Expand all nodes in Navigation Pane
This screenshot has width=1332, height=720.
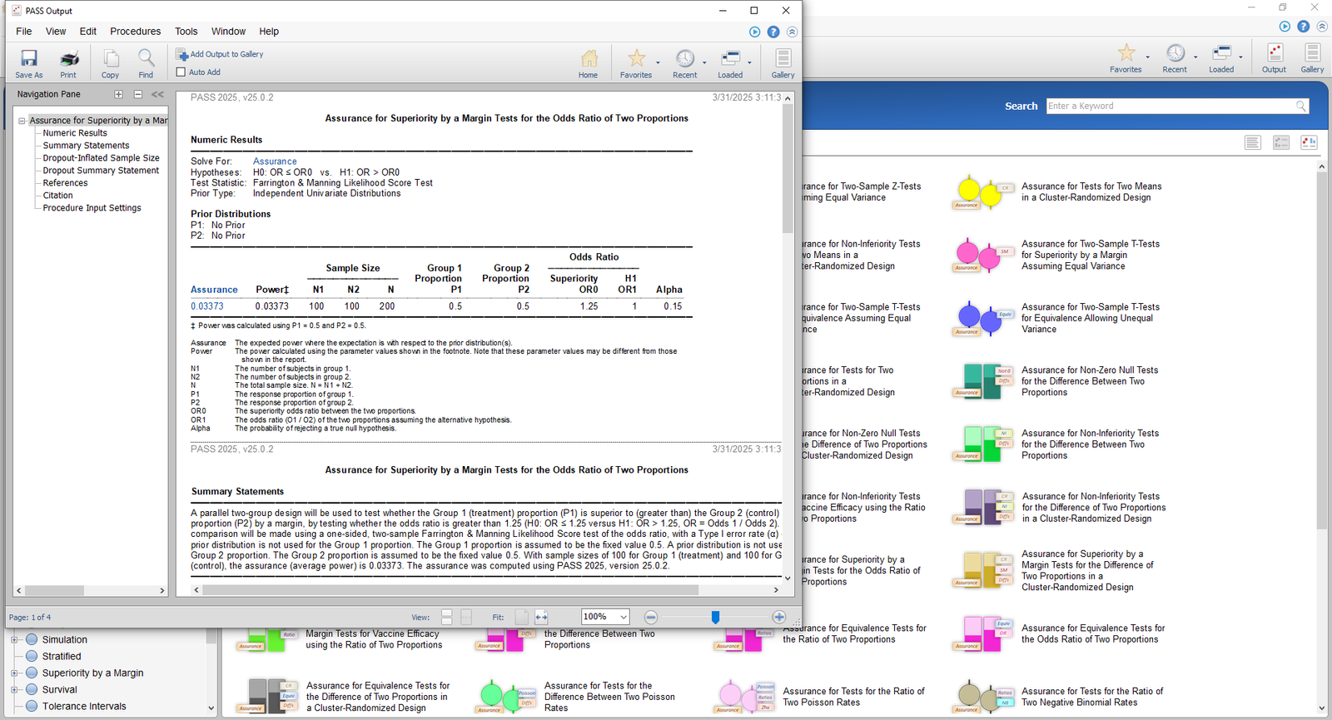click(118, 95)
